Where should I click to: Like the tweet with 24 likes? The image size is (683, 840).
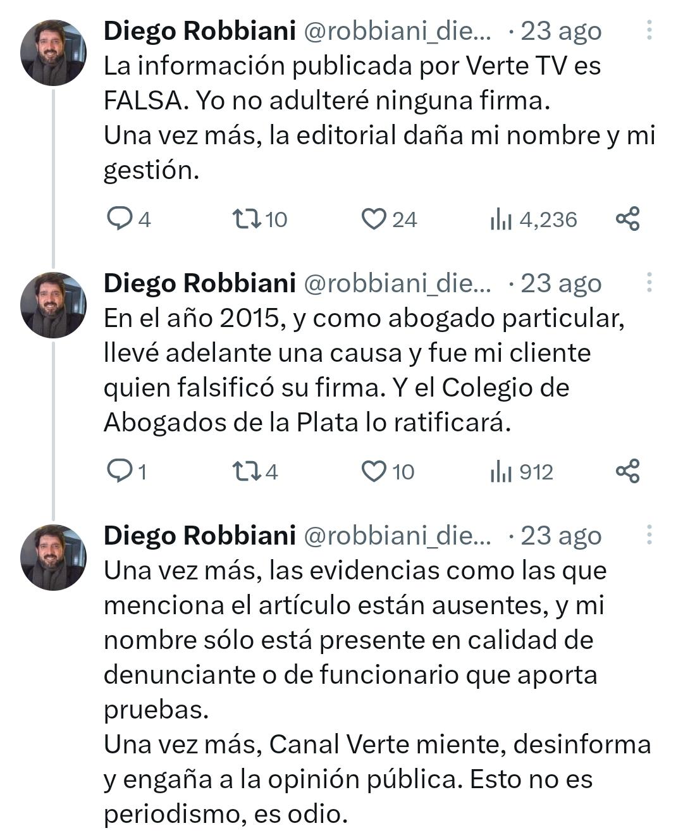pos(373,219)
